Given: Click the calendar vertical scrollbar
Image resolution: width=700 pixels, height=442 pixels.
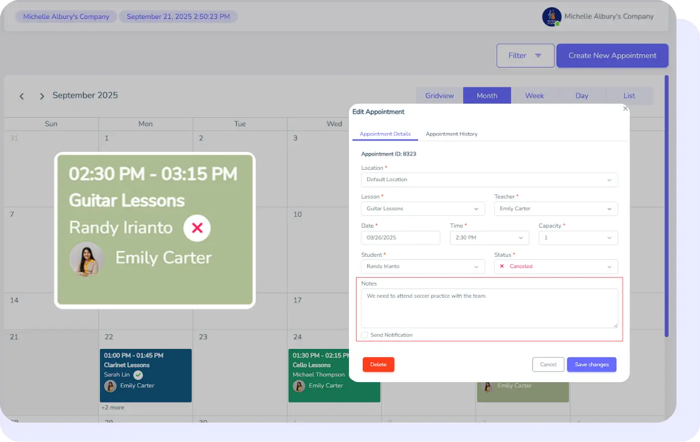Looking at the screenshot, I should point(666,205).
